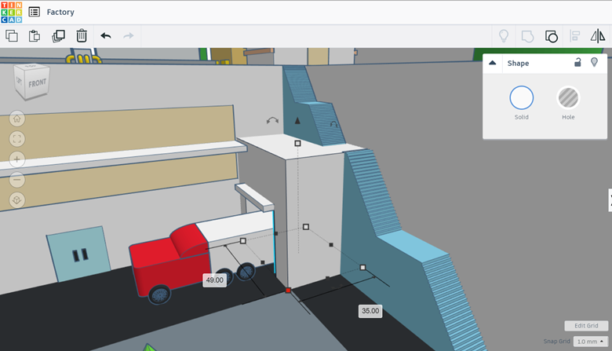Switch between perspective and orthographic view

tap(16, 200)
